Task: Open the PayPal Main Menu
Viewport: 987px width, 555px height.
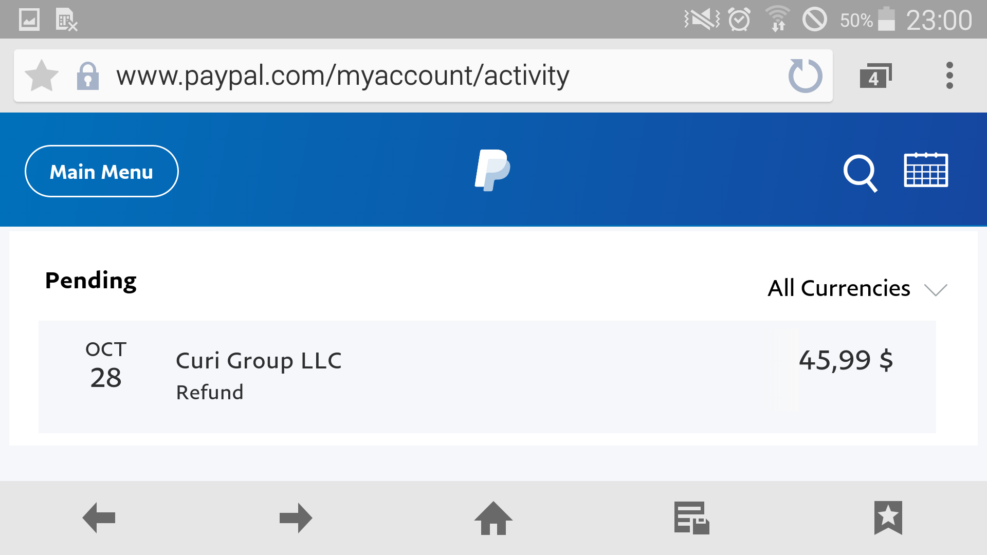Action: 102,171
